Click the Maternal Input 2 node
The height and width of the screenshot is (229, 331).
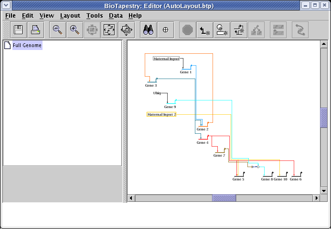pyautogui.click(x=161, y=114)
